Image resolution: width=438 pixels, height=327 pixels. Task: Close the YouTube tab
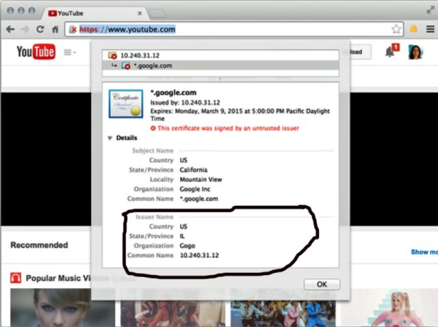(140, 13)
